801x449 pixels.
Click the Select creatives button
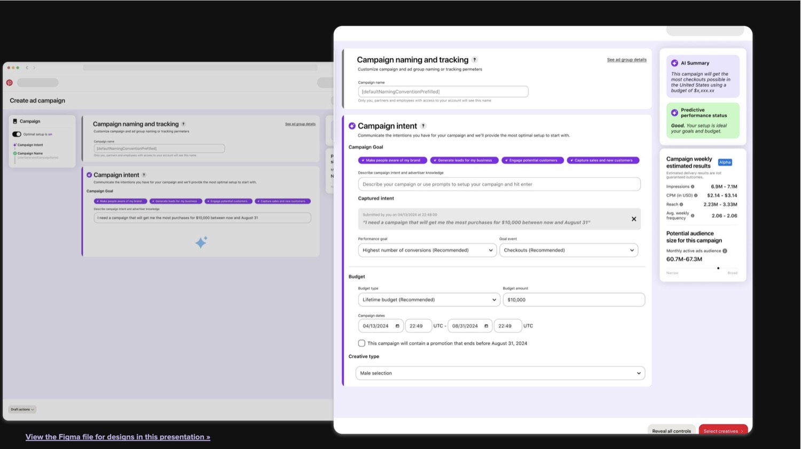point(723,431)
